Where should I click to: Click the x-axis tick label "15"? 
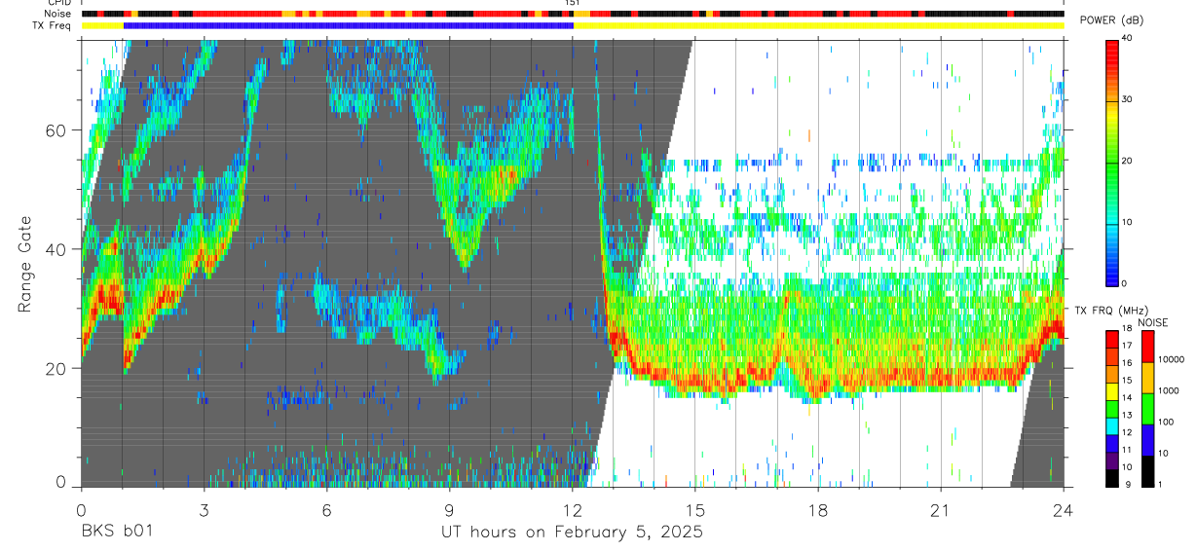(x=695, y=509)
